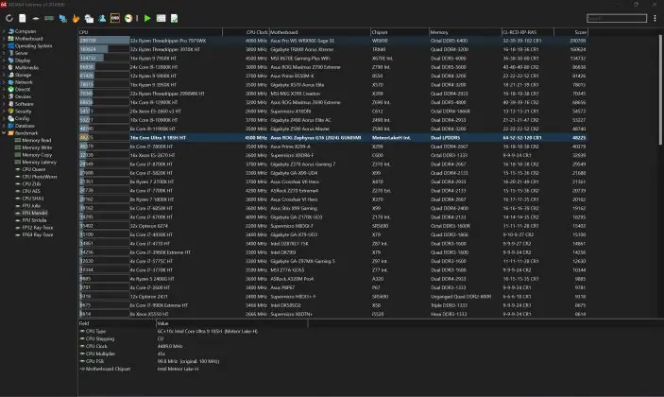
Task: Click the results list vertical scrollbar
Action: coord(660,90)
